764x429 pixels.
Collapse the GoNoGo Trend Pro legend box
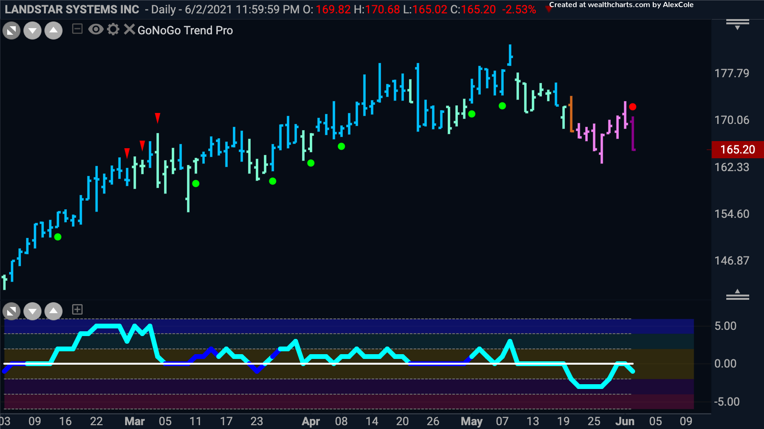[x=77, y=30]
